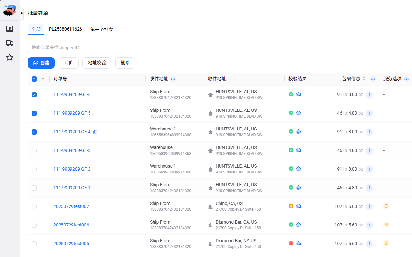This screenshot has height=257, width=412.
Task: Switch to the 全部 tab
Action: click(36, 29)
